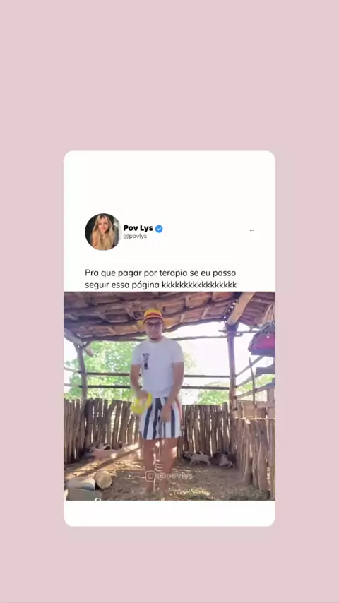This screenshot has width=339, height=603.
Task: Click the cut log on the ground
Action: point(102,479)
